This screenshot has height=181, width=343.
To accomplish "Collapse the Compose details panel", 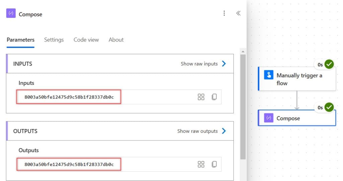I will coord(238,13).
